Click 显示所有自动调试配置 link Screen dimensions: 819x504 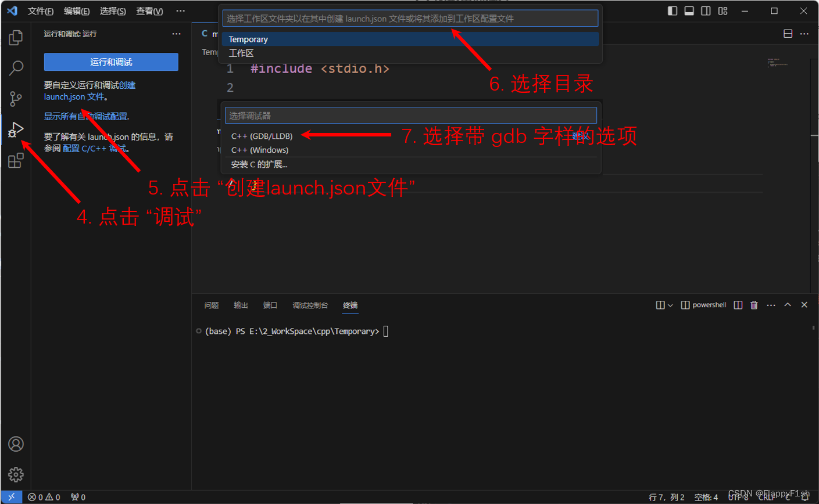pyautogui.click(x=87, y=116)
